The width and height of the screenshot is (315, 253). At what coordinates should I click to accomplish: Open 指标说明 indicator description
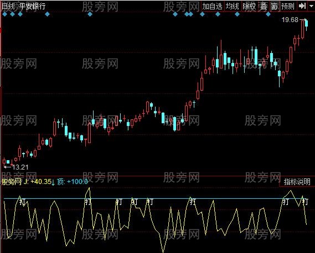297,182
